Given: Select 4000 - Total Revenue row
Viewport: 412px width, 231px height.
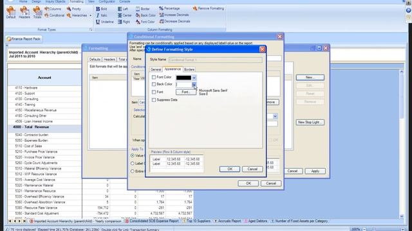Looking at the screenshot, I should tap(44, 127).
